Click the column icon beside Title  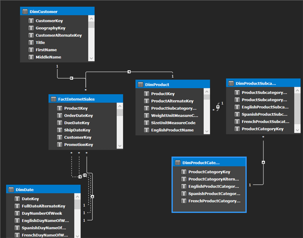click(x=31, y=42)
